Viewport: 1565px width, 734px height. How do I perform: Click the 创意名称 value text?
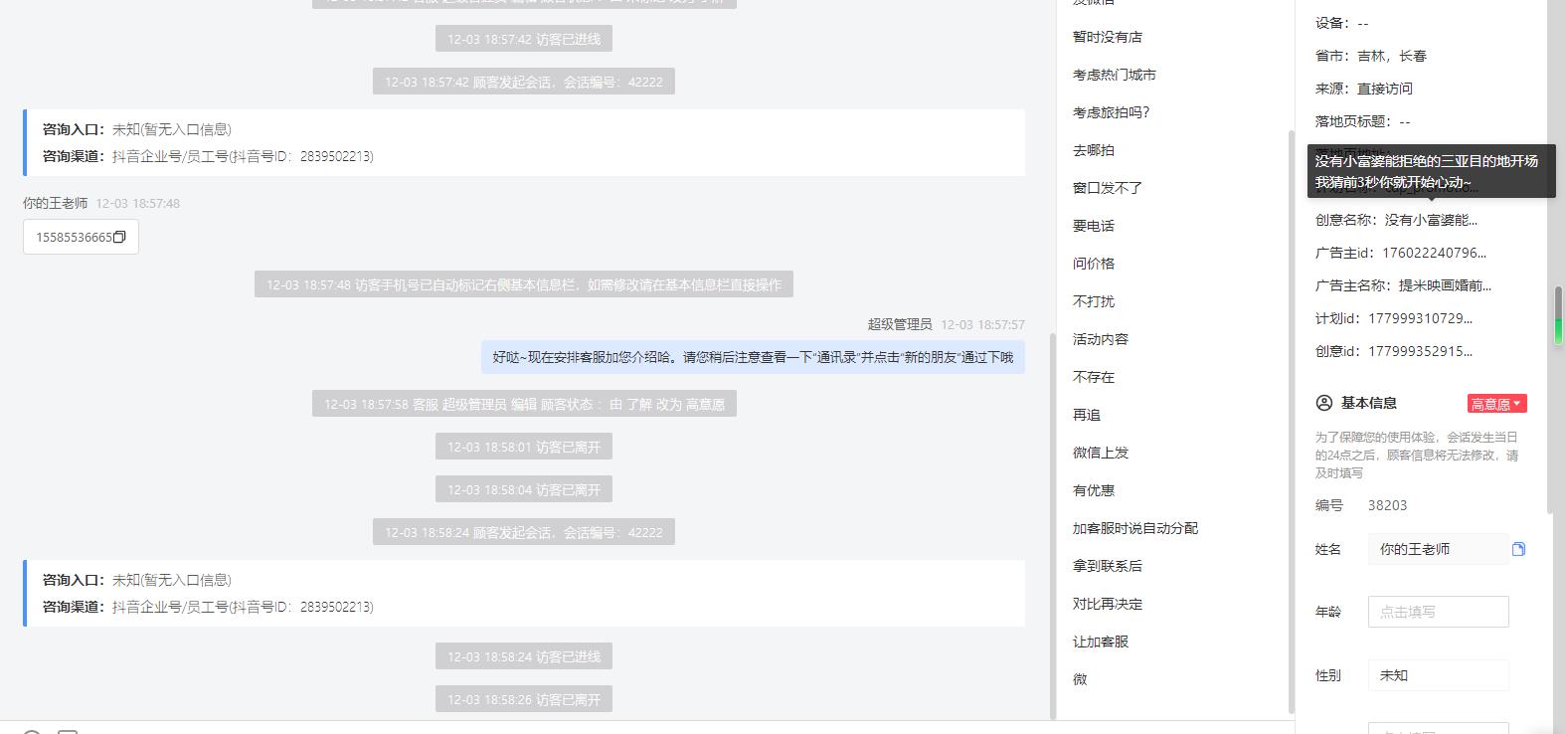pyautogui.click(x=1431, y=220)
